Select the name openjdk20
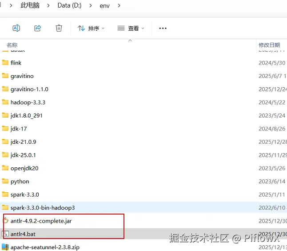This screenshot has width=287, height=251. [24, 169]
